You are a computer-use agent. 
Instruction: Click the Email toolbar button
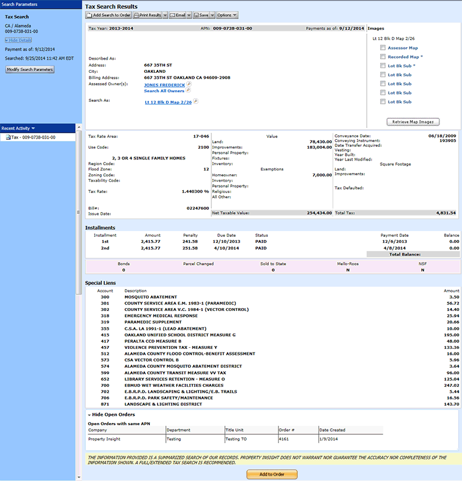coord(178,15)
